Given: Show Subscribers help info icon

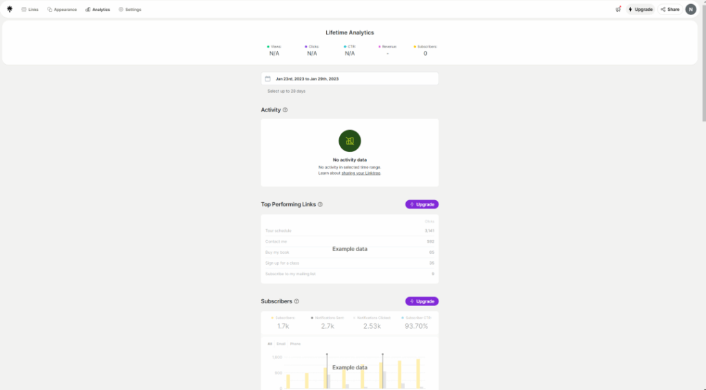Looking at the screenshot, I should [x=296, y=301].
